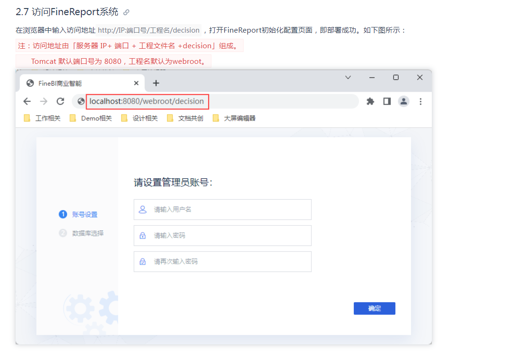Click the red note starting with 注：访问地址由

tap(129, 46)
